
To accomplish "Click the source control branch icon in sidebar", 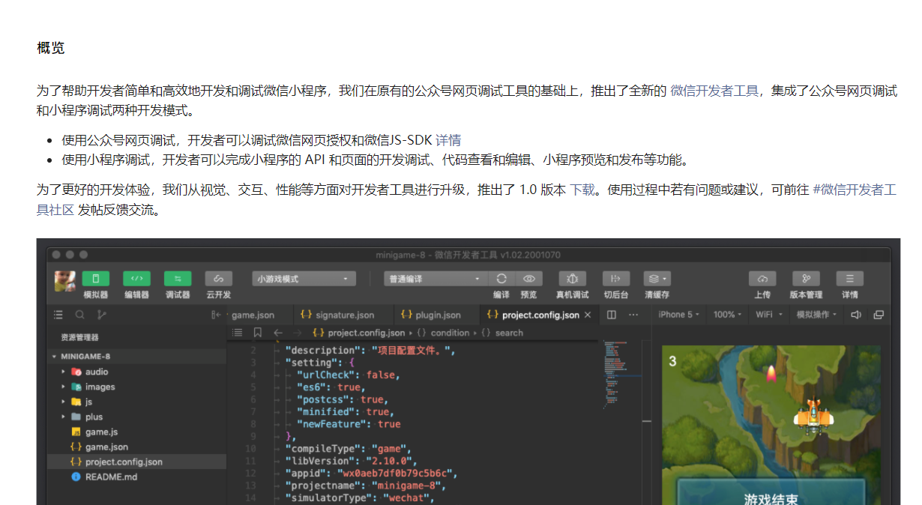I will [102, 315].
